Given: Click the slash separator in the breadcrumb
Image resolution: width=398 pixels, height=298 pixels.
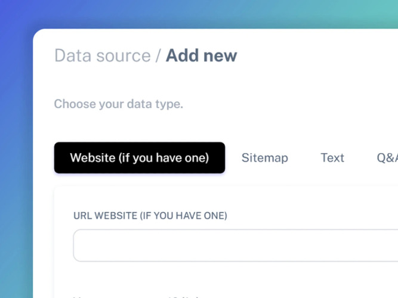Looking at the screenshot, I should pos(158,56).
